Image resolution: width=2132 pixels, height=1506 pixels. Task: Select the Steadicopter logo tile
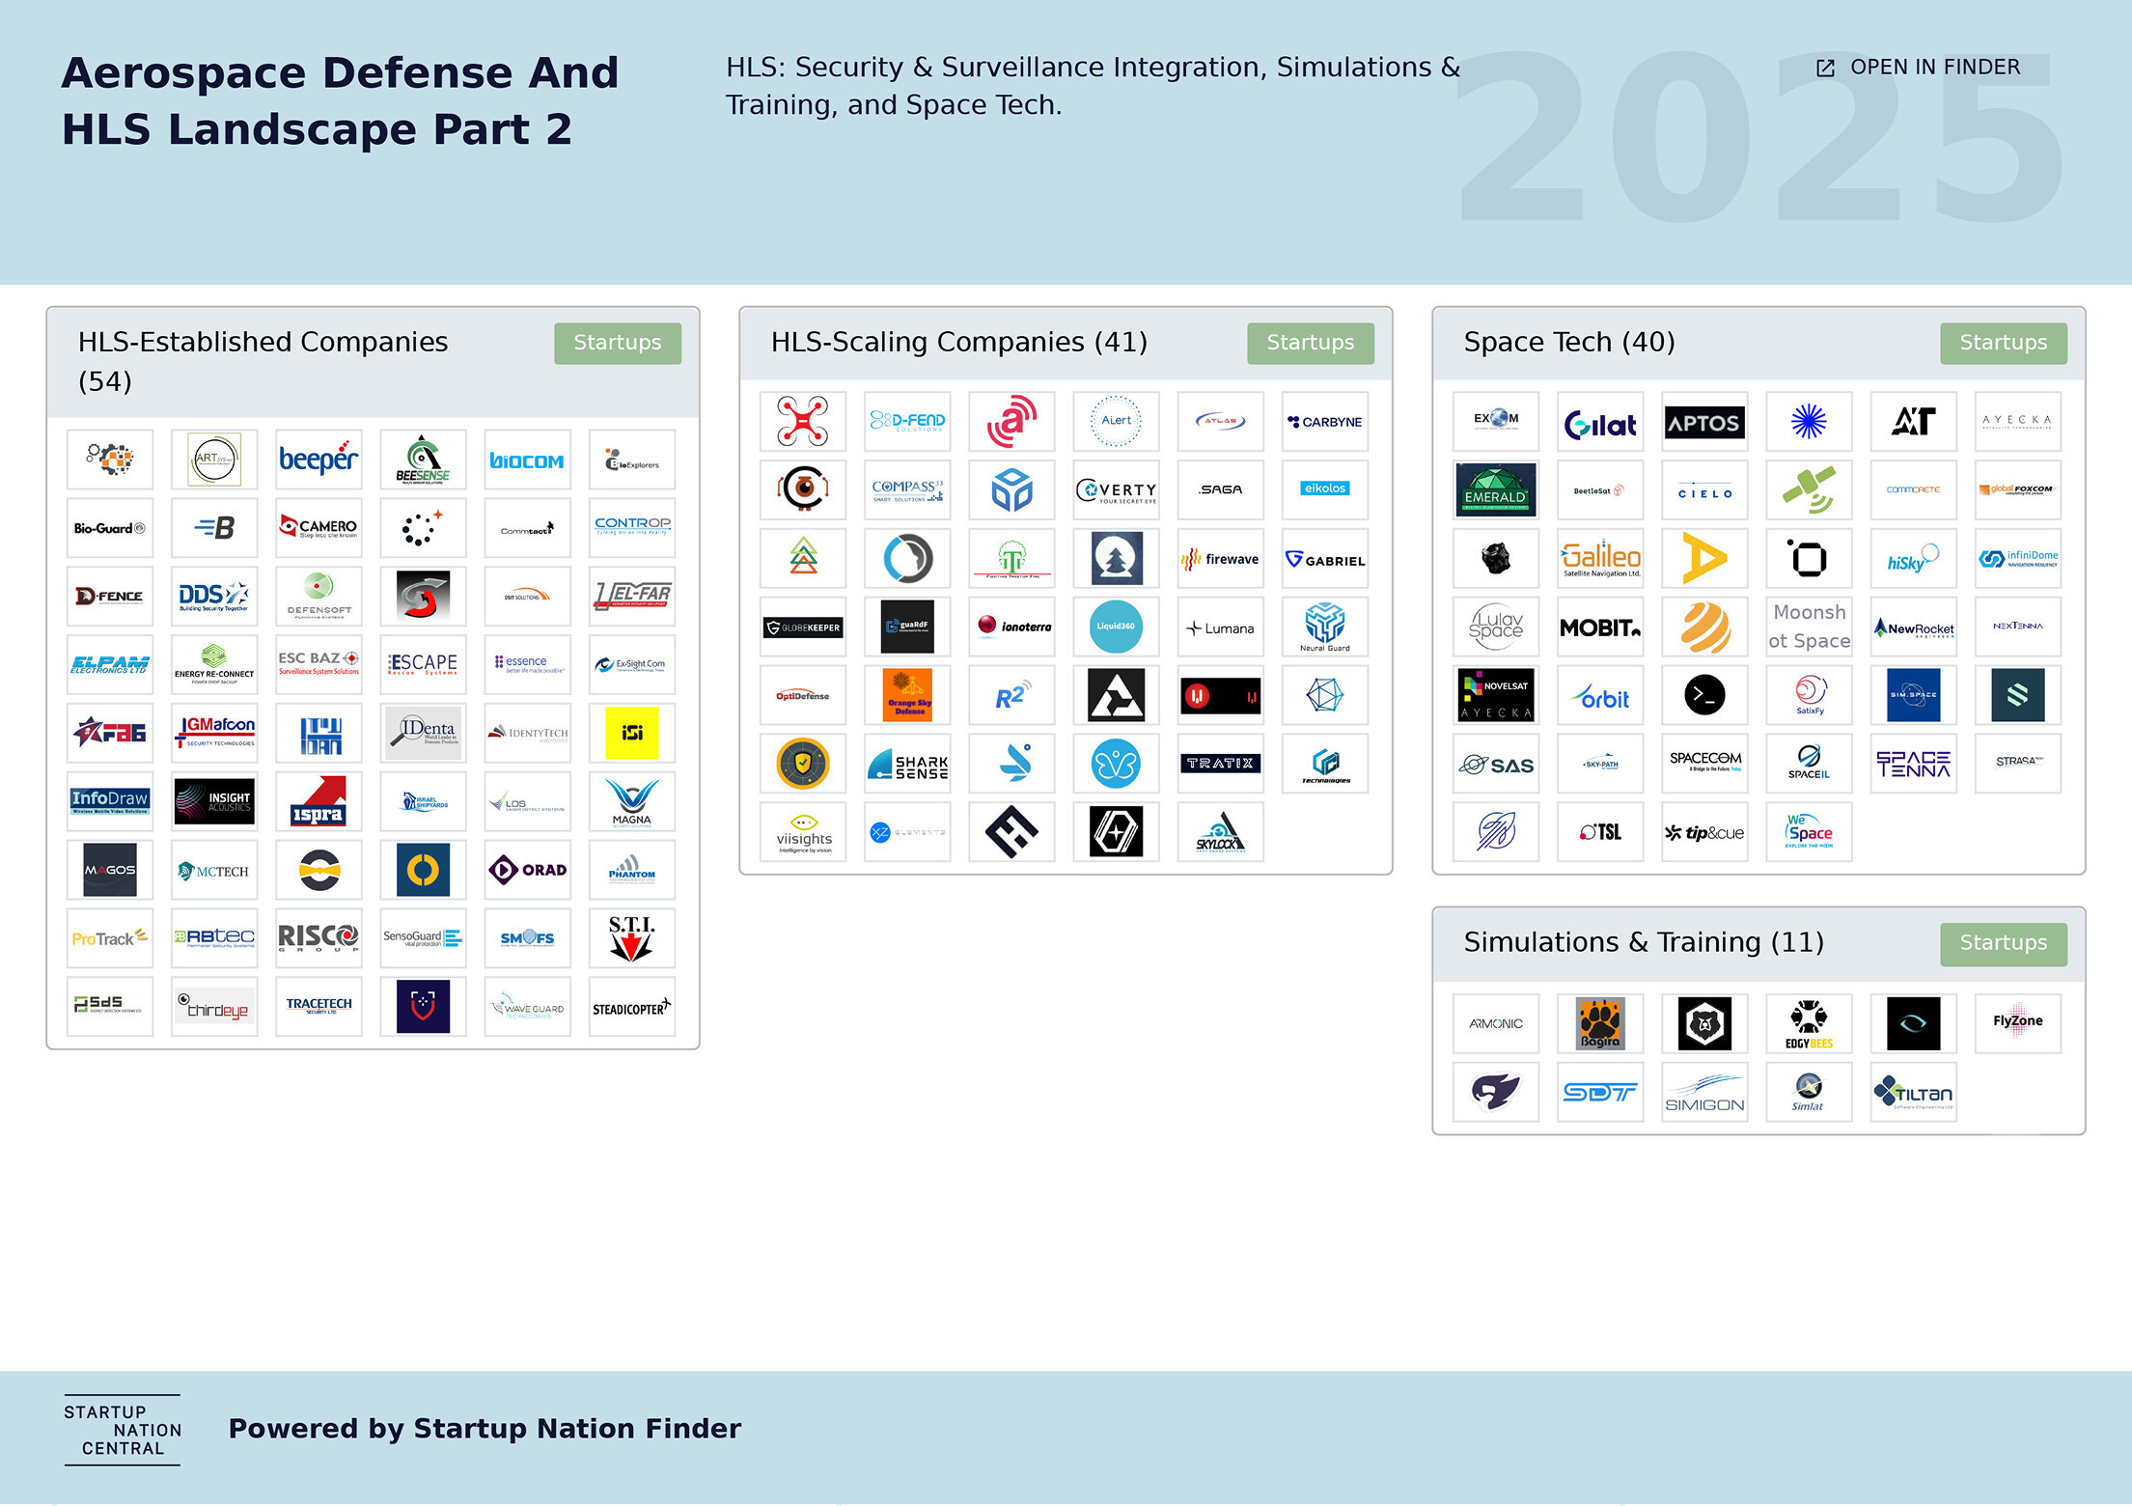coord(632,1008)
